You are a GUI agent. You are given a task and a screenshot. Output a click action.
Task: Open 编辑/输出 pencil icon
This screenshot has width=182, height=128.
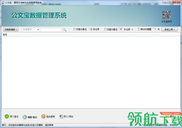point(25,117)
